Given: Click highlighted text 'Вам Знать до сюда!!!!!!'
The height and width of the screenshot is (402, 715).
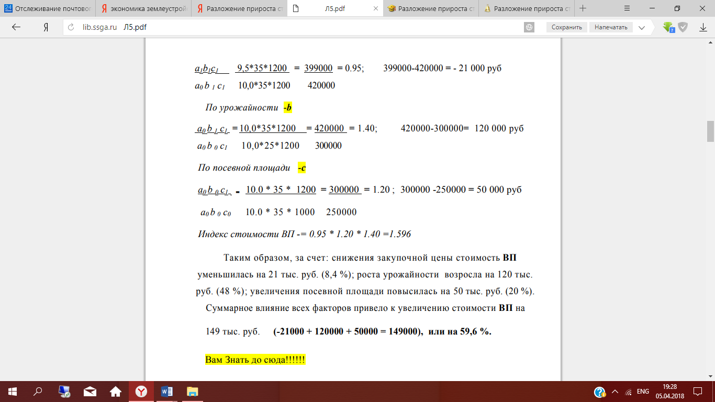Looking at the screenshot, I should (x=255, y=360).
